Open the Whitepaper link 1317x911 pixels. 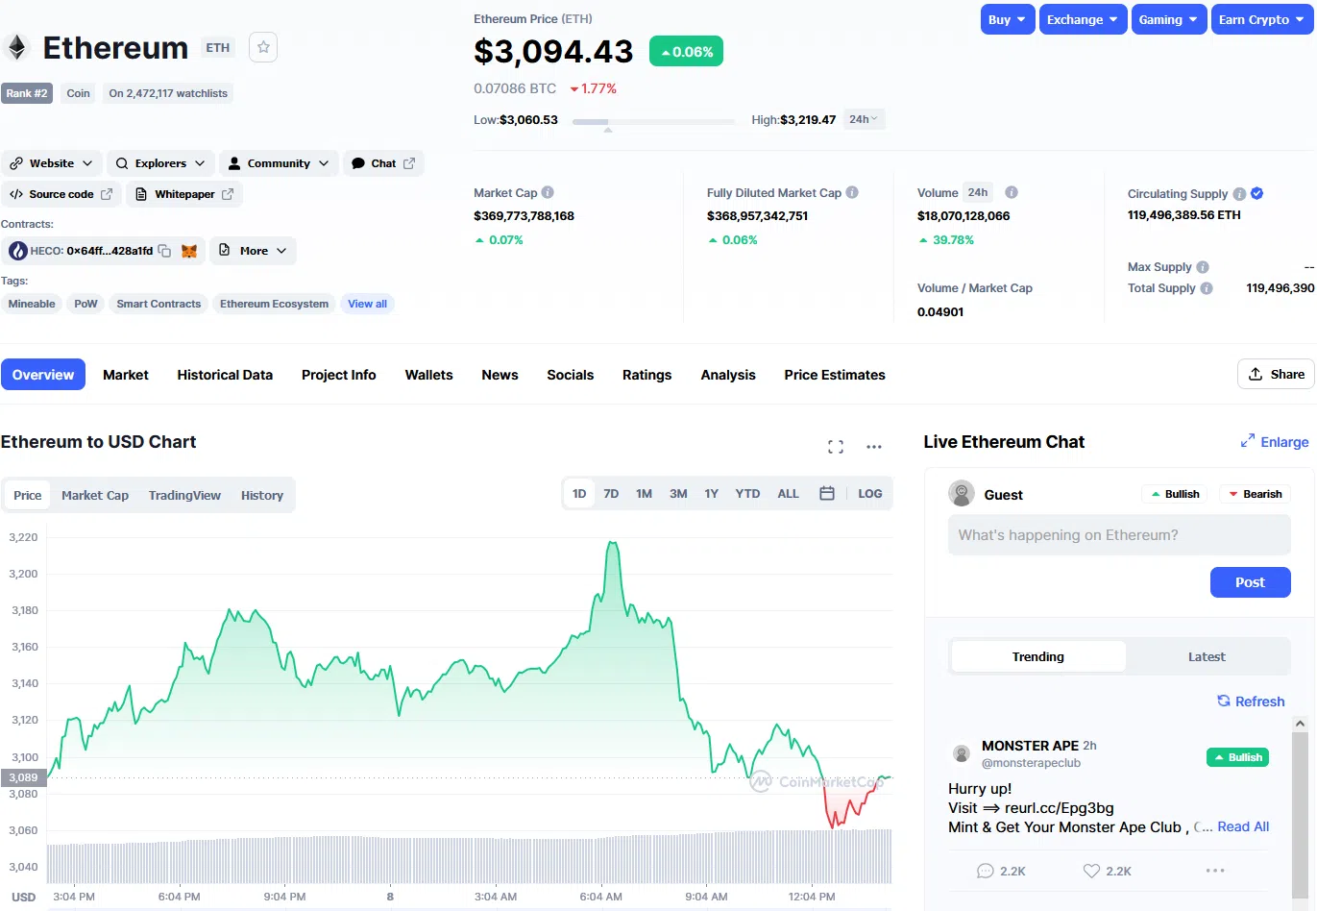(184, 194)
